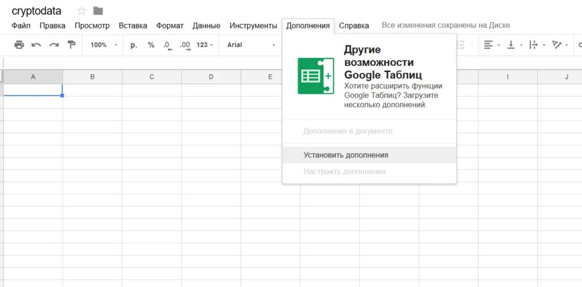The height and width of the screenshot is (287, 582).
Task: Click the Print icon
Action: pyautogui.click(x=19, y=45)
